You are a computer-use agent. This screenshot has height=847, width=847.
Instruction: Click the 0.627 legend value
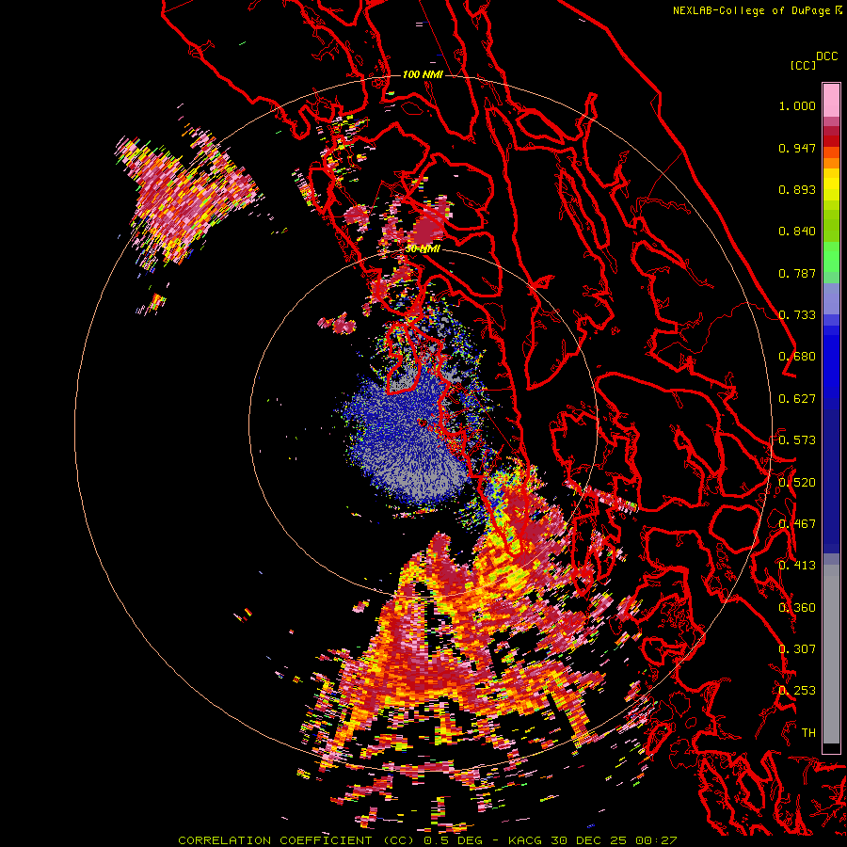[x=797, y=399]
